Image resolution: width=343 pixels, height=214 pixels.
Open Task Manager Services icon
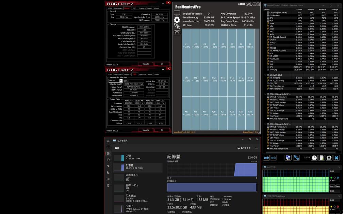(x=108, y=185)
